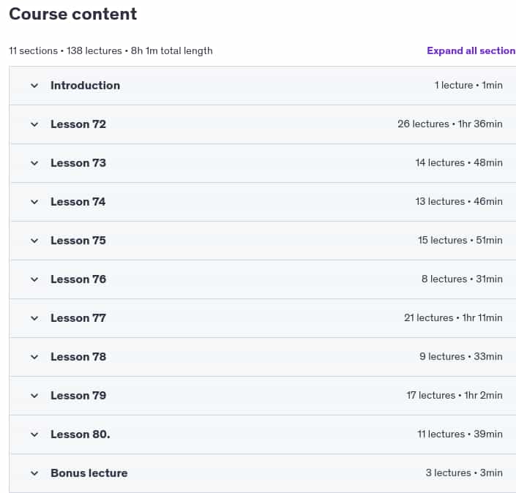This screenshot has height=493, width=516.
Task: Click the '1 lecture • 1min' text
Action: click(468, 85)
